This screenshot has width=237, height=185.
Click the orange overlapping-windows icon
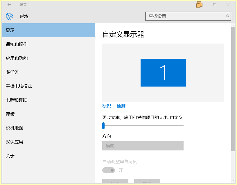[199, 5]
